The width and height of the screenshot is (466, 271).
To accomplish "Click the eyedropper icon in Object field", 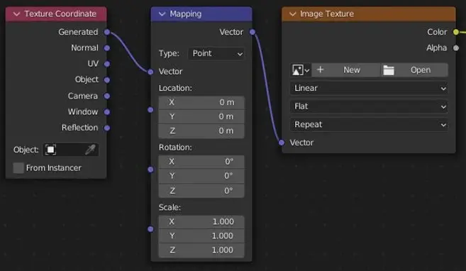I will (x=90, y=150).
